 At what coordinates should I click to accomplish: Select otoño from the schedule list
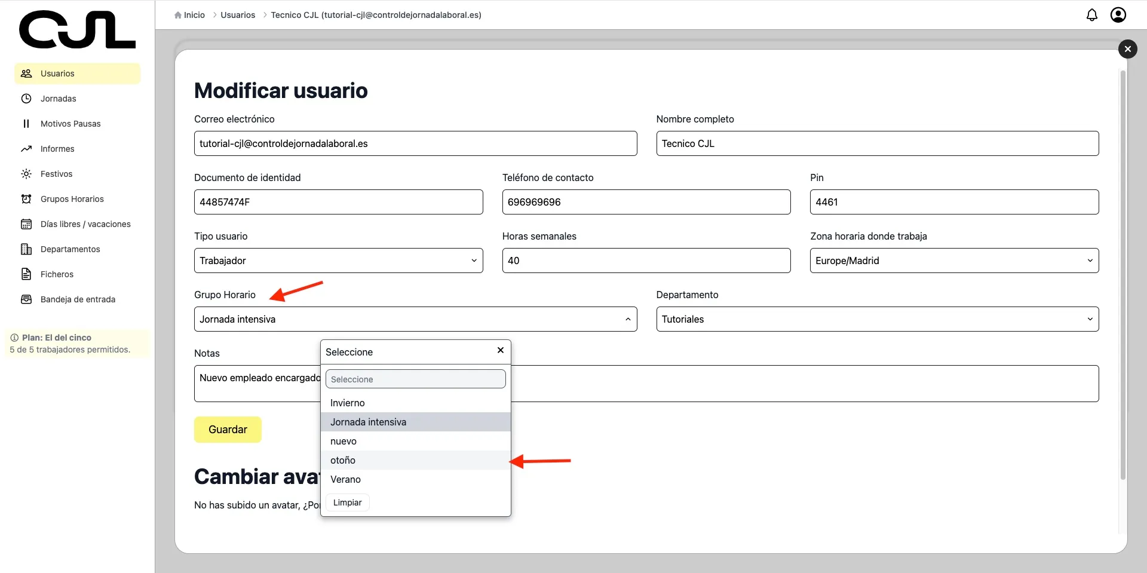click(x=343, y=460)
